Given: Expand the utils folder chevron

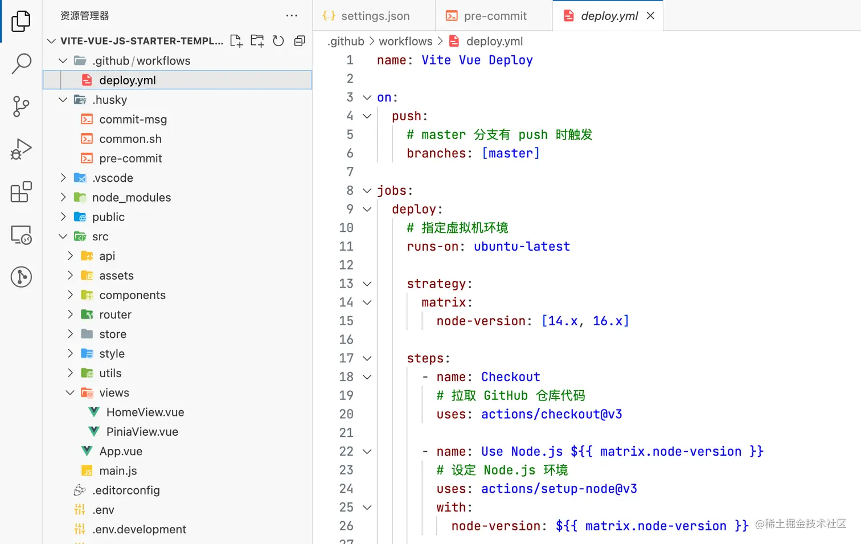Looking at the screenshot, I should 70,373.
